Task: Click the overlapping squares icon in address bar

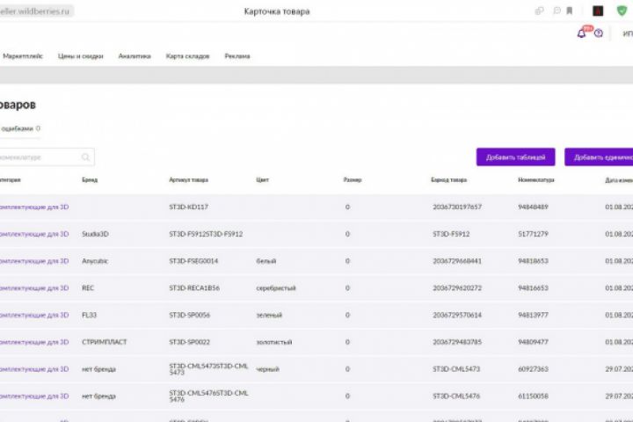Action: click(x=540, y=11)
